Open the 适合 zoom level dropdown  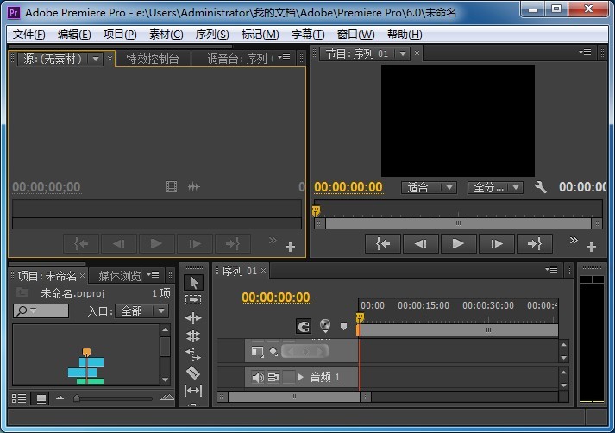coord(429,187)
